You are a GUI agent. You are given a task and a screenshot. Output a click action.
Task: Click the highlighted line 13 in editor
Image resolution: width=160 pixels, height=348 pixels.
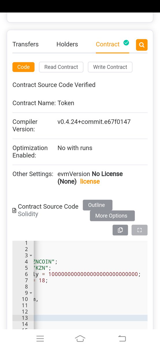[90, 318]
